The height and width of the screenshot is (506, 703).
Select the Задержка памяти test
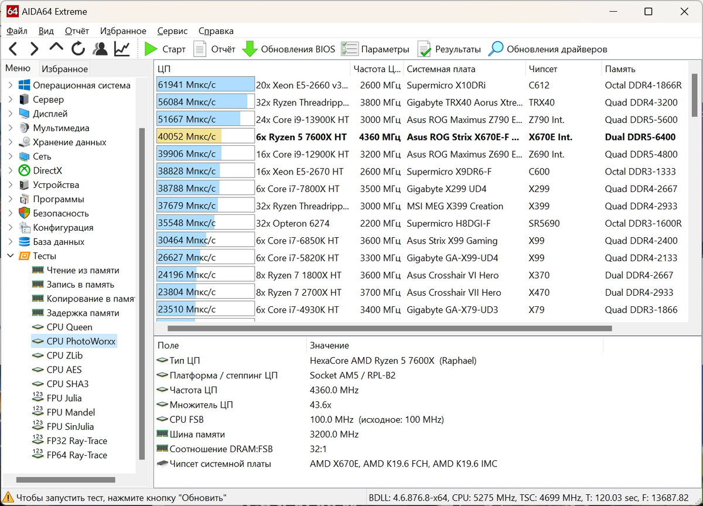[83, 313]
